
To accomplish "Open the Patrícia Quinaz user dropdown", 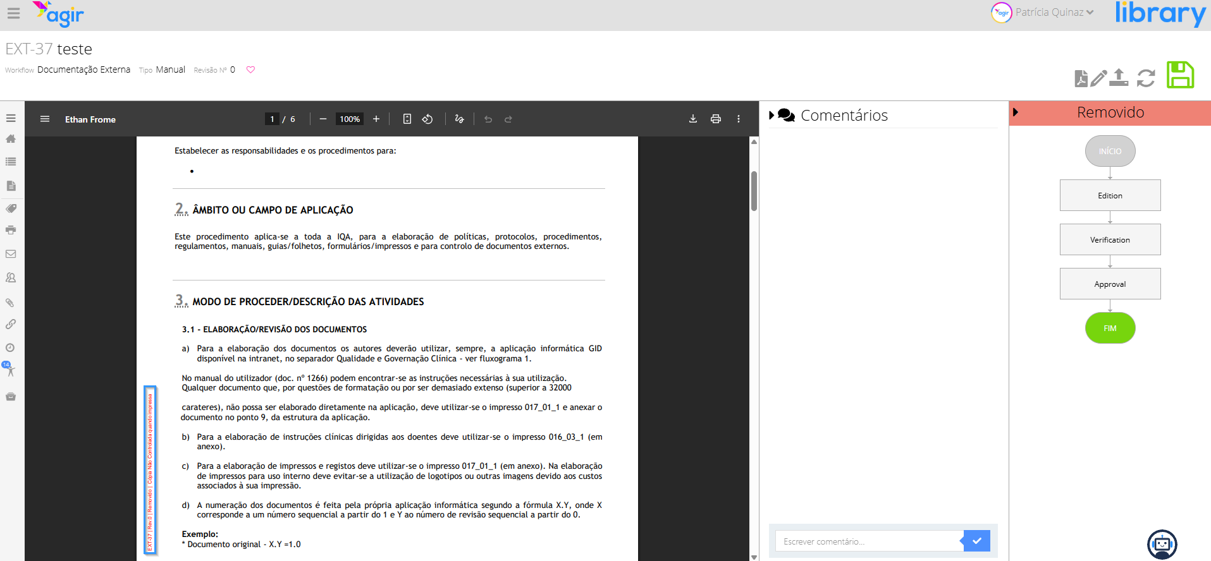I will (1054, 13).
